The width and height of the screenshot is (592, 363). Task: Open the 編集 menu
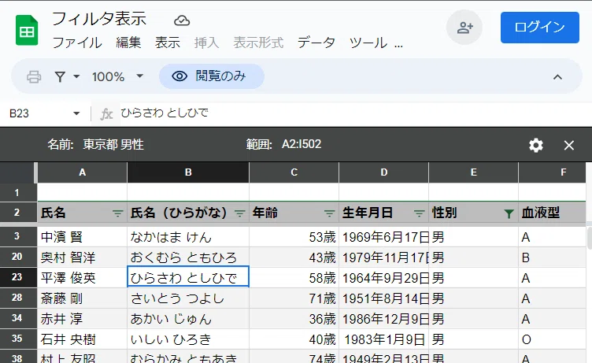click(x=128, y=43)
